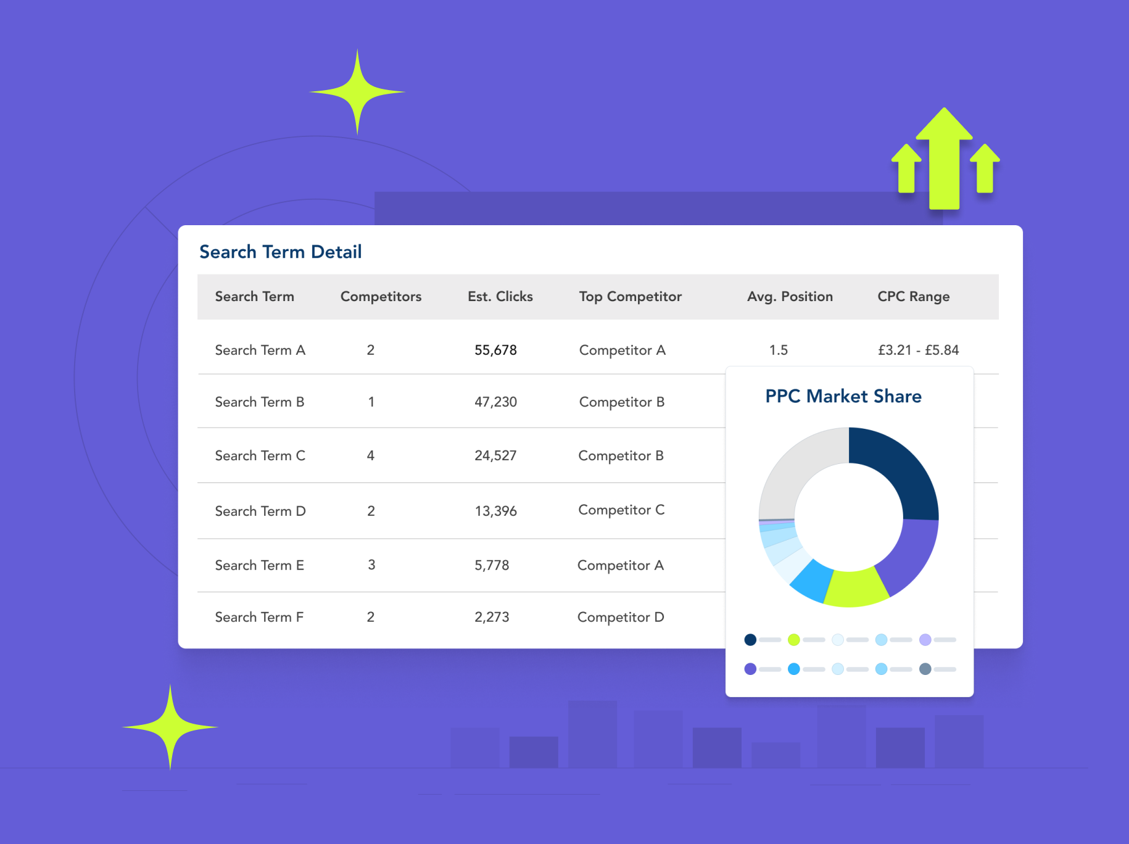The image size is (1129, 844).
Task: Click the Est. Clicks column header
Action: [x=500, y=297]
